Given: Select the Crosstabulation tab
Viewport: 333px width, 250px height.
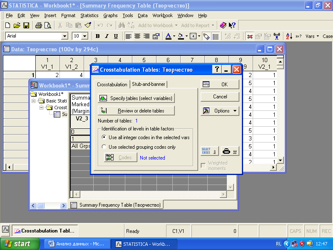Looking at the screenshot, I should click(x=112, y=84).
